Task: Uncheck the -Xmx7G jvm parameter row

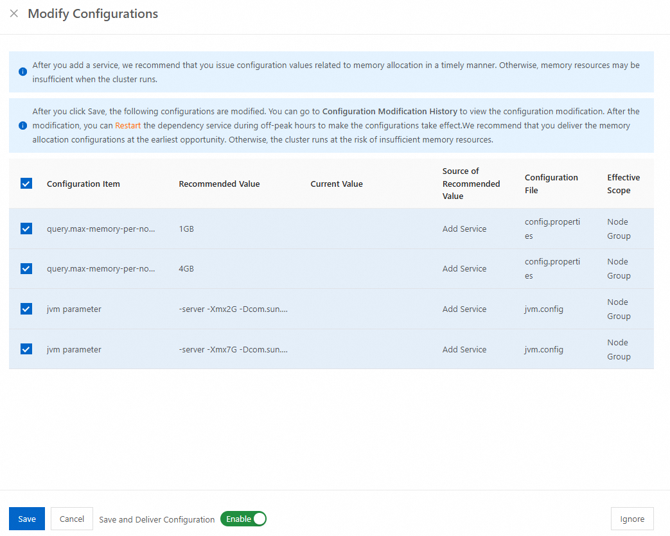Action: pyautogui.click(x=26, y=349)
